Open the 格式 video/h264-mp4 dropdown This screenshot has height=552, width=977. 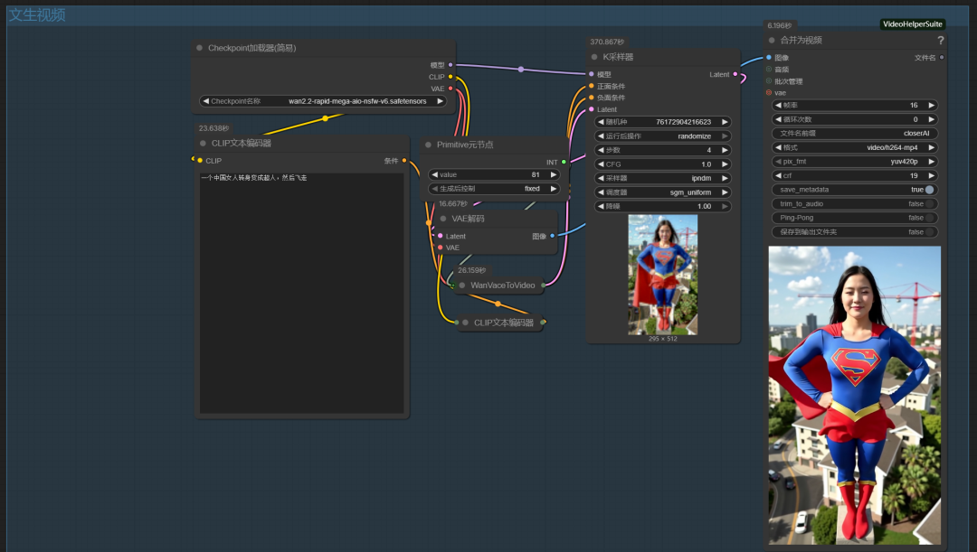point(855,147)
